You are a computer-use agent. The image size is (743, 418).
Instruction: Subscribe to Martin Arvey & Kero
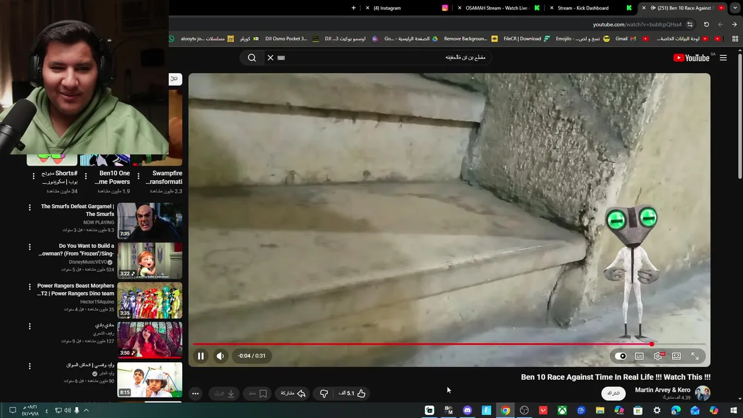[x=613, y=393]
